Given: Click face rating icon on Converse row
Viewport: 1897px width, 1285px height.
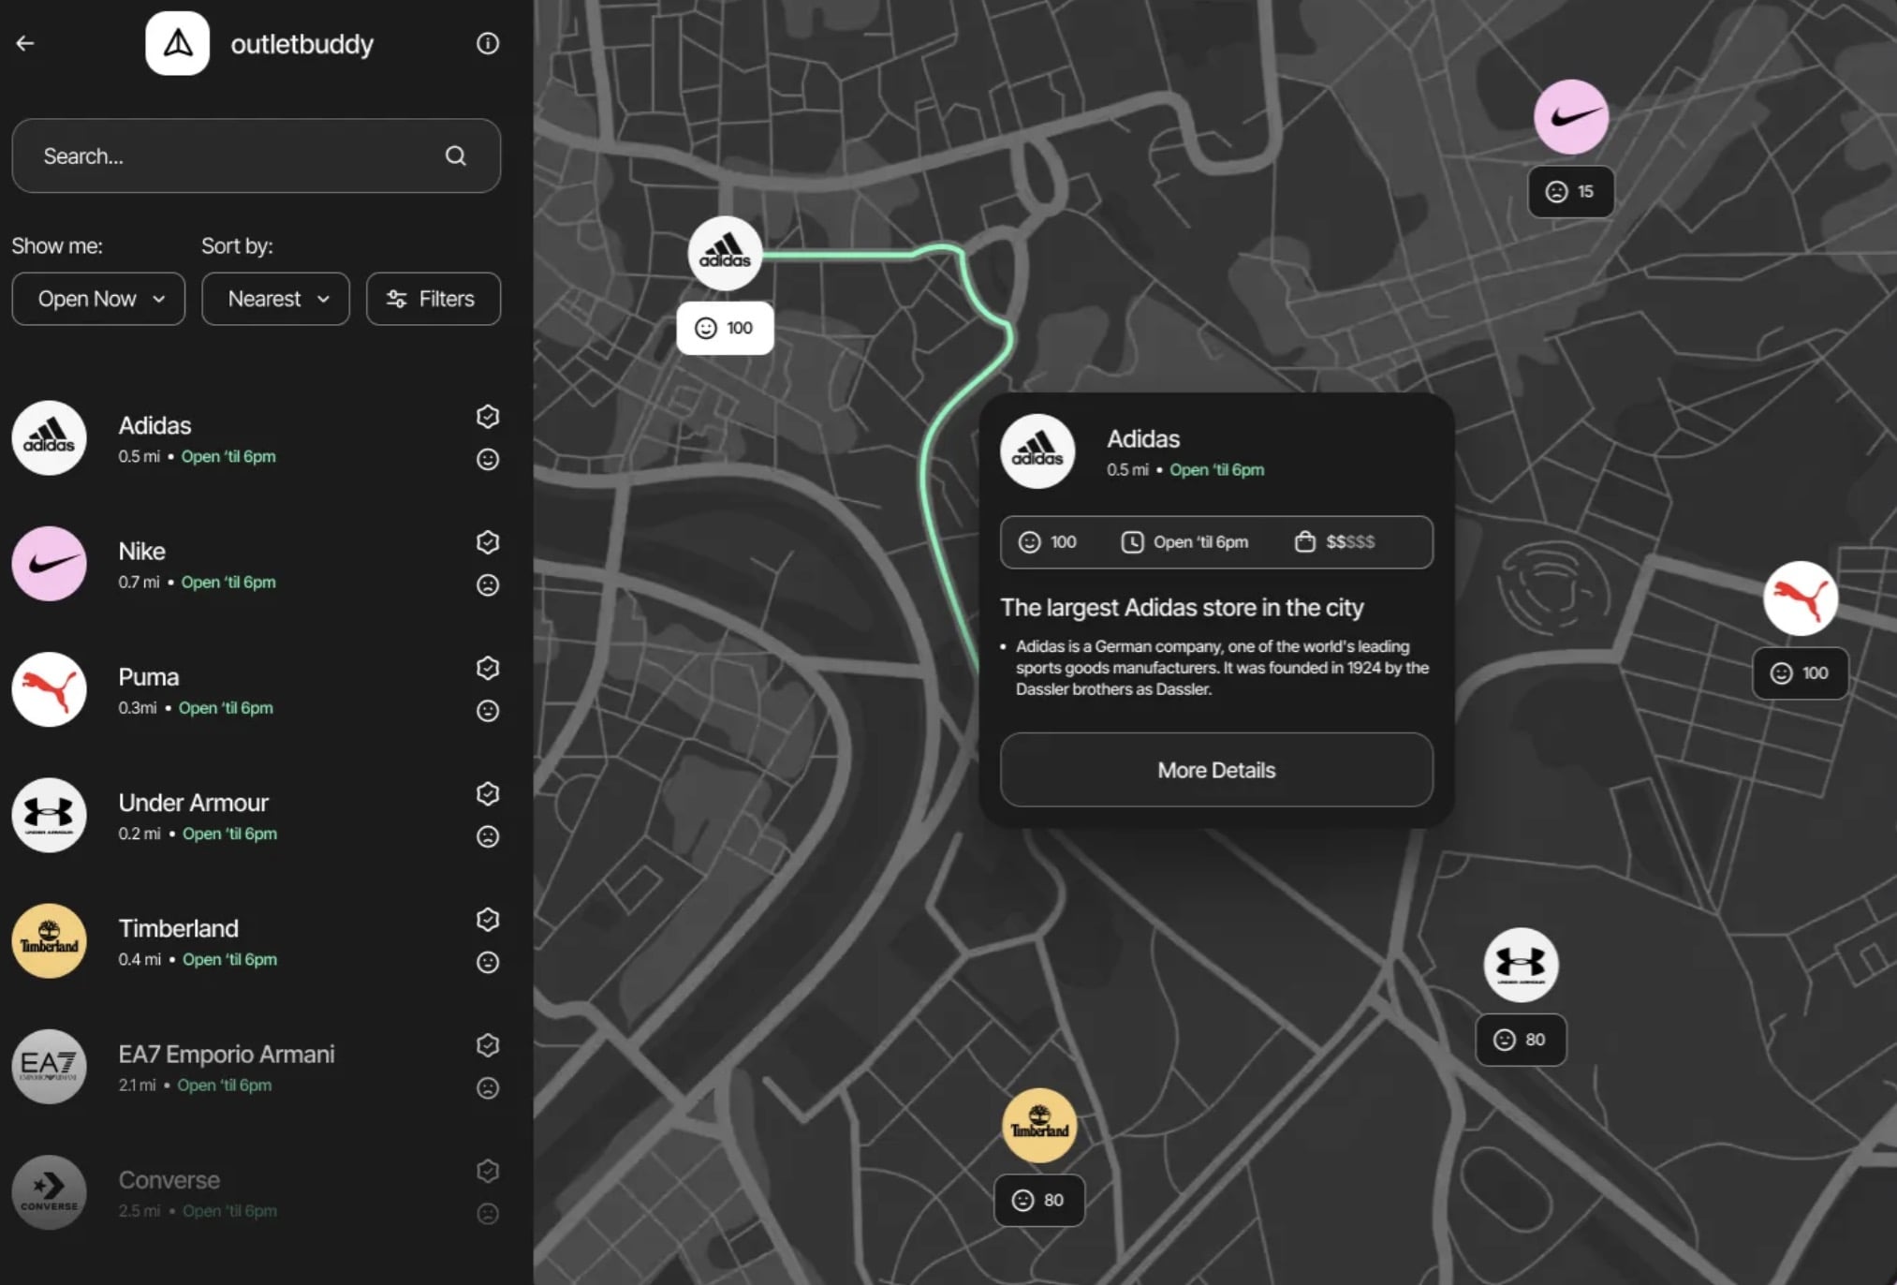Looking at the screenshot, I should tap(487, 1214).
